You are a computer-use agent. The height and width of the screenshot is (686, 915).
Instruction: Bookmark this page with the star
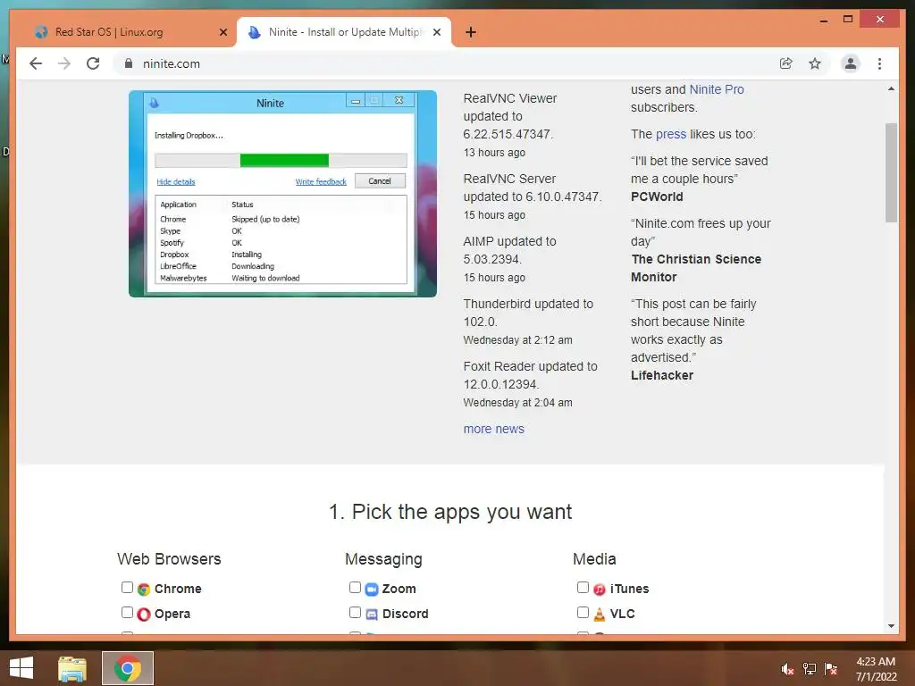[815, 63]
